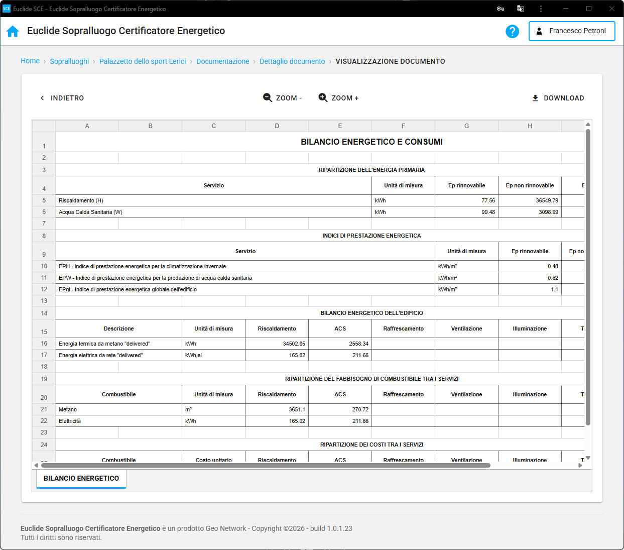Click Energia termica da metano "delivered" cell
Screen dimensions: 624x550
(x=119, y=344)
